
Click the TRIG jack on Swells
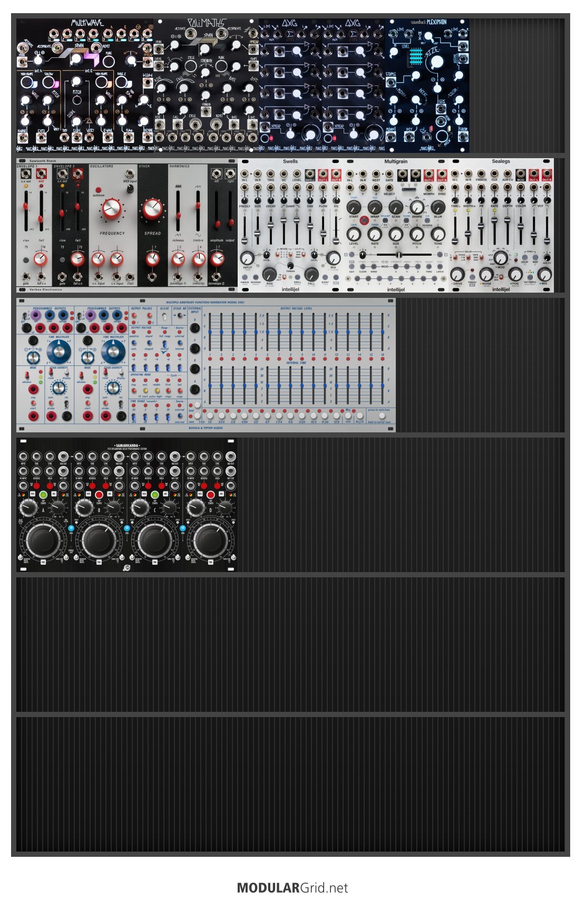pyautogui.click(x=270, y=173)
